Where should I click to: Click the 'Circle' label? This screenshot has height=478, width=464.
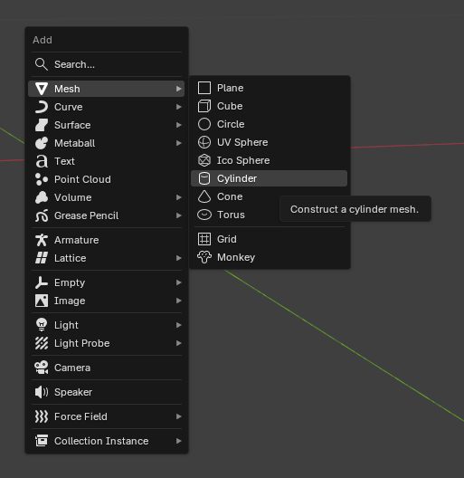231,124
